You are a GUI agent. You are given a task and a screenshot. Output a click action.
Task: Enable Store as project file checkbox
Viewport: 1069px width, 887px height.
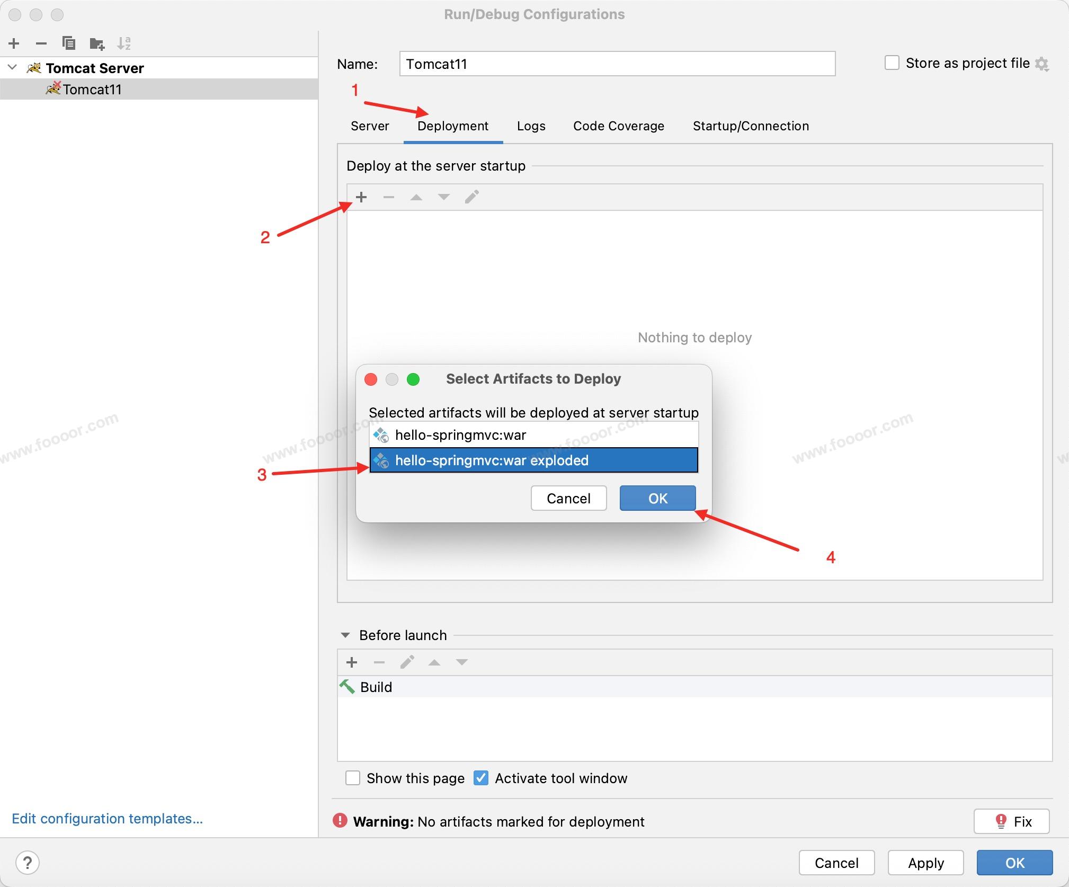tap(892, 63)
